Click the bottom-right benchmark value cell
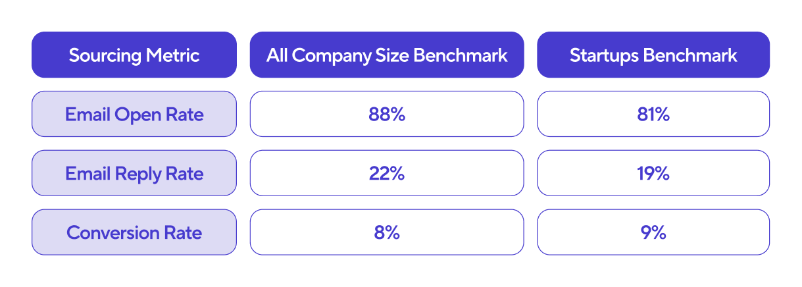This screenshot has height=287, width=802. point(653,232)
